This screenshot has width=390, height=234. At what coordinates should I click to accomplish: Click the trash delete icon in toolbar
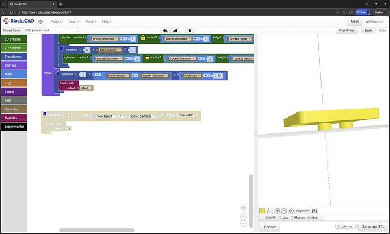pos(190,31)
